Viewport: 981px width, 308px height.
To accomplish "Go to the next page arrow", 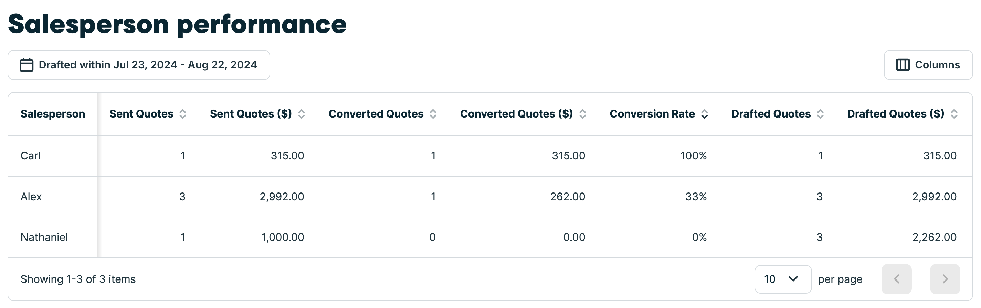I will [x=945, y=279].
